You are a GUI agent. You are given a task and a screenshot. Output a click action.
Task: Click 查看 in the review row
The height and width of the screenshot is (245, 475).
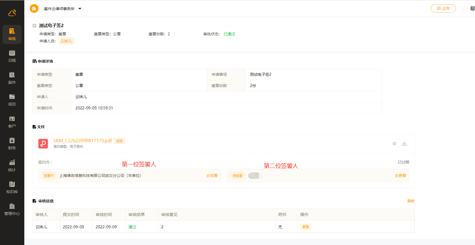(305, 227)
